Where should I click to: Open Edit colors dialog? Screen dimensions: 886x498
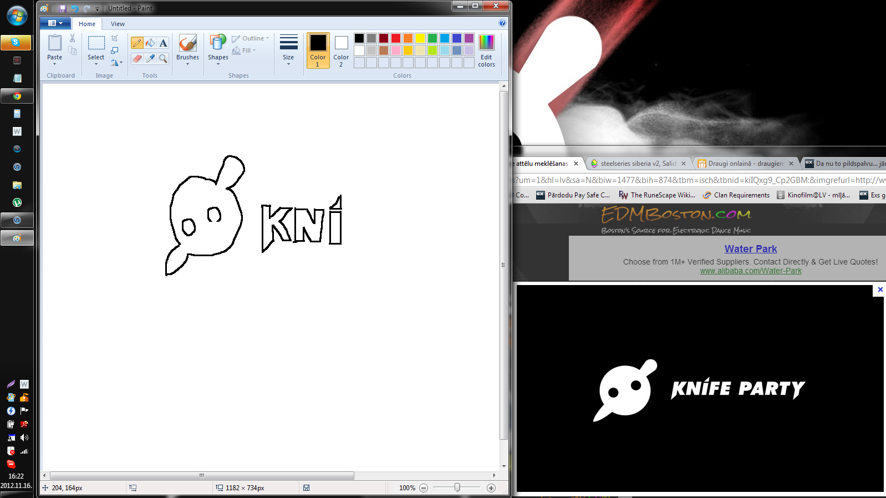coord(486,50)
